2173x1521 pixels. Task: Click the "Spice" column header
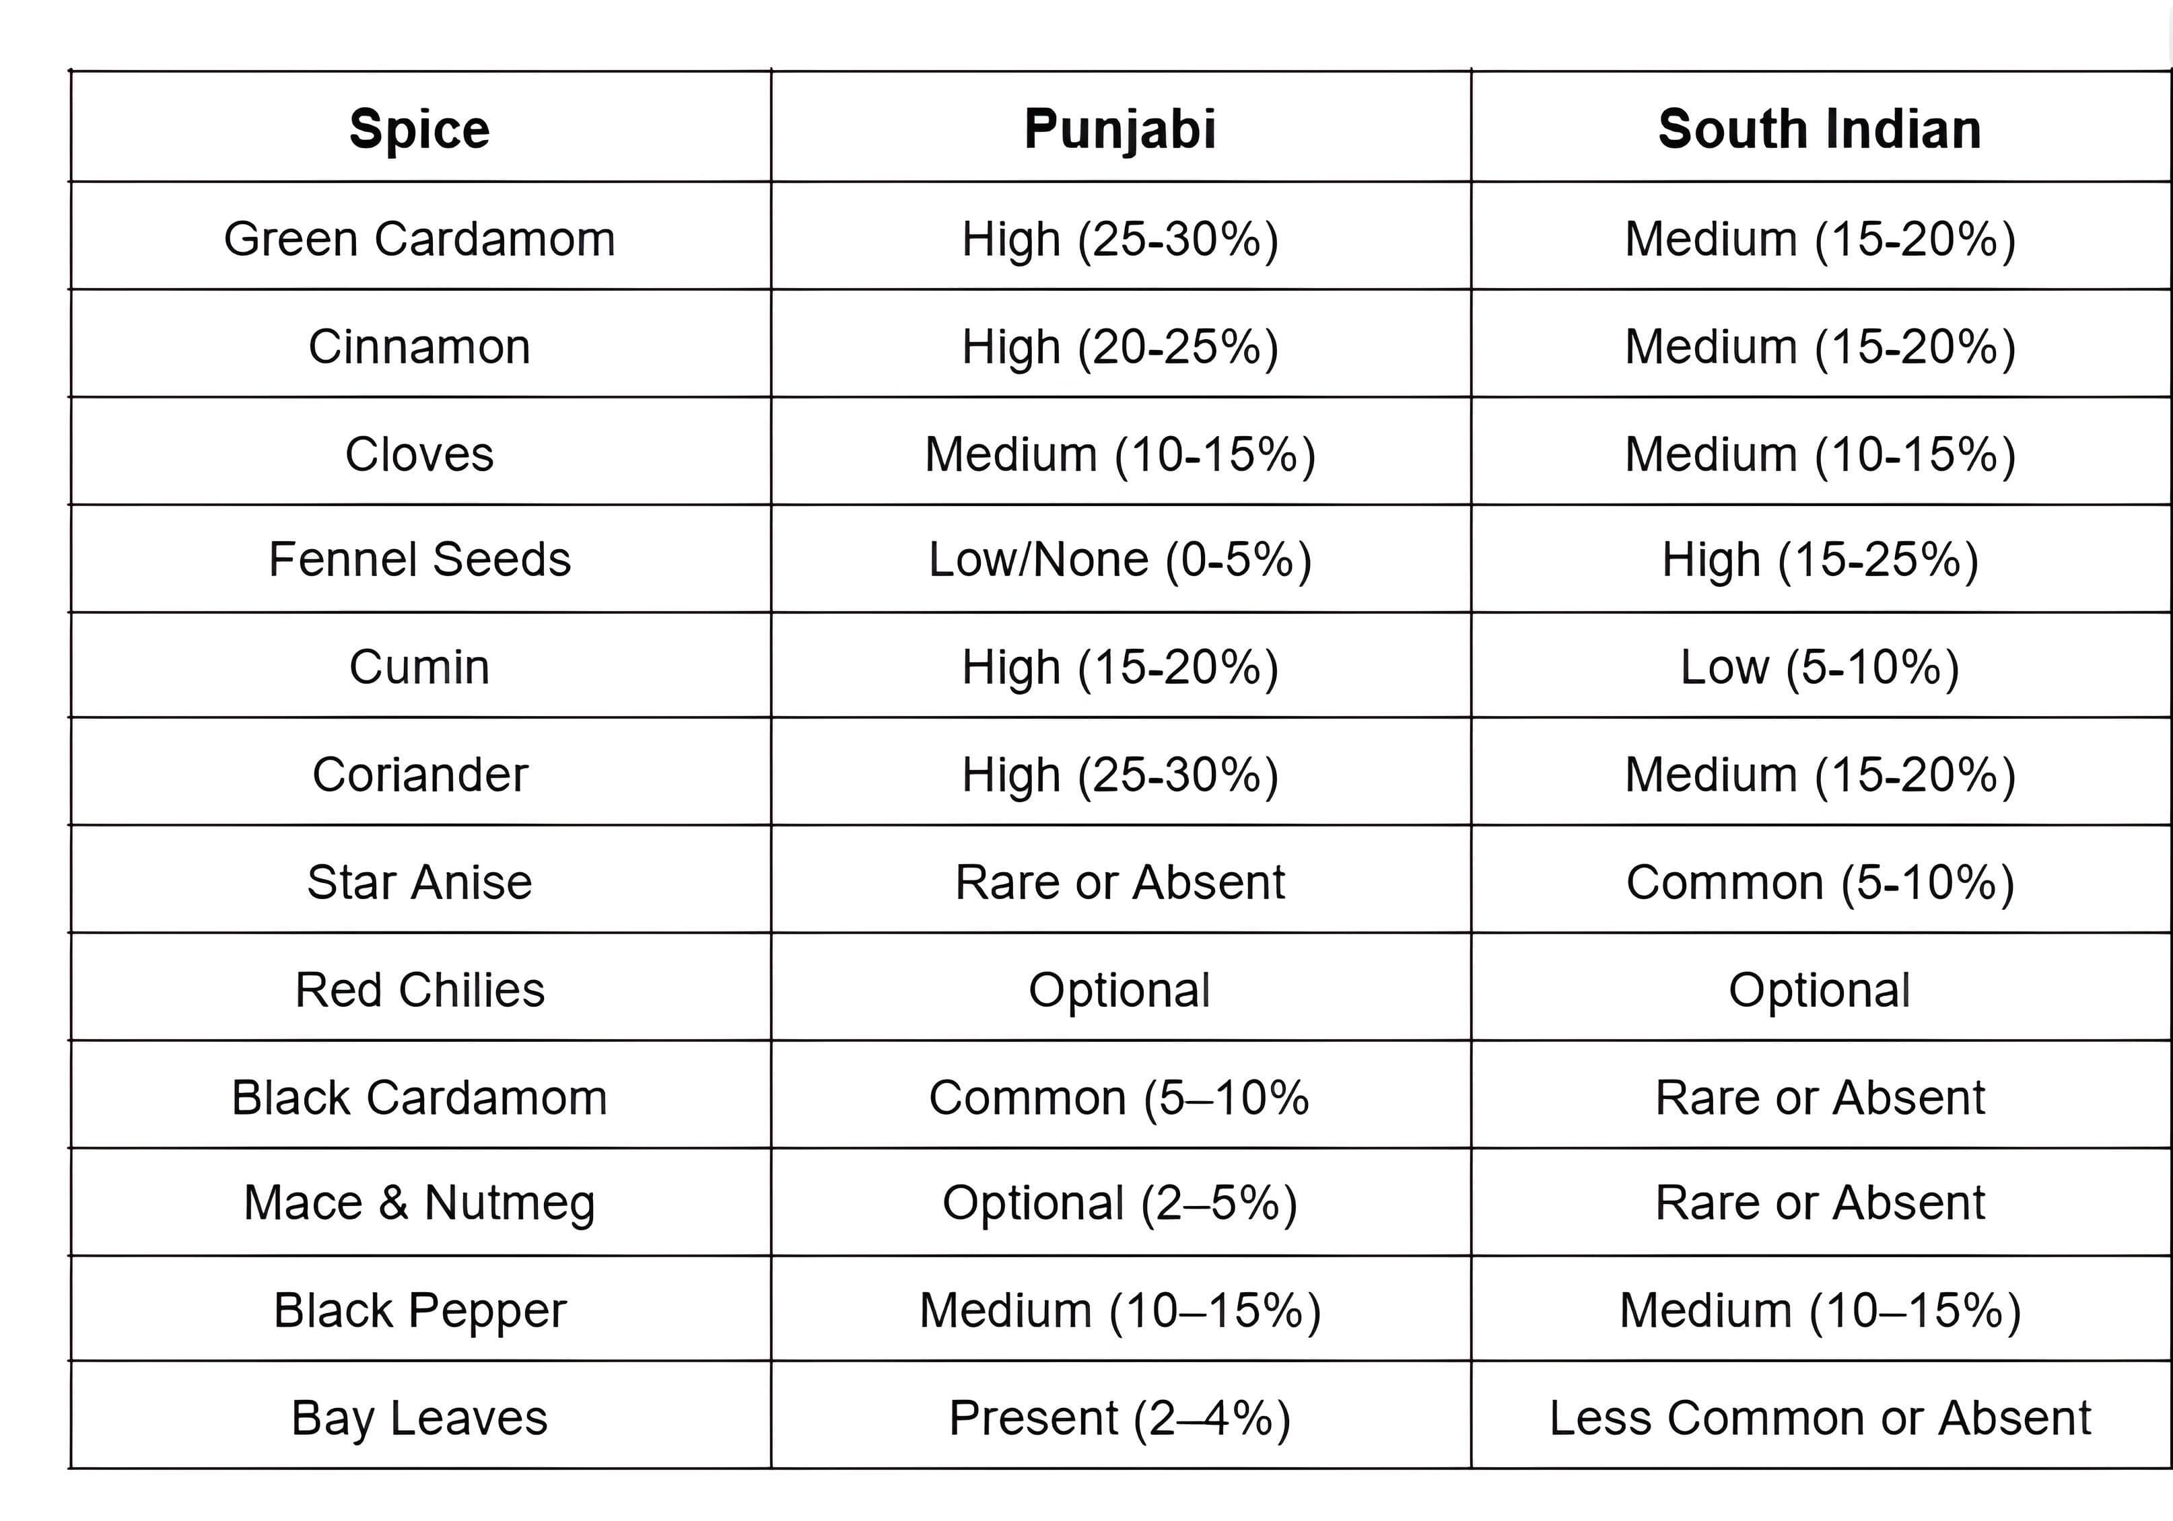419,129
